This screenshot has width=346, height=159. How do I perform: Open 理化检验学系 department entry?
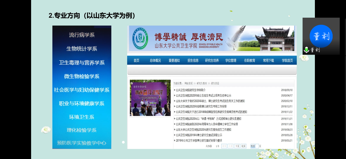click(x=82, y=130)
